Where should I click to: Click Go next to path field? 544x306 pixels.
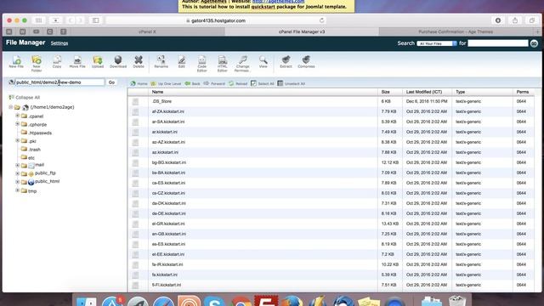[x=111, y=82]
